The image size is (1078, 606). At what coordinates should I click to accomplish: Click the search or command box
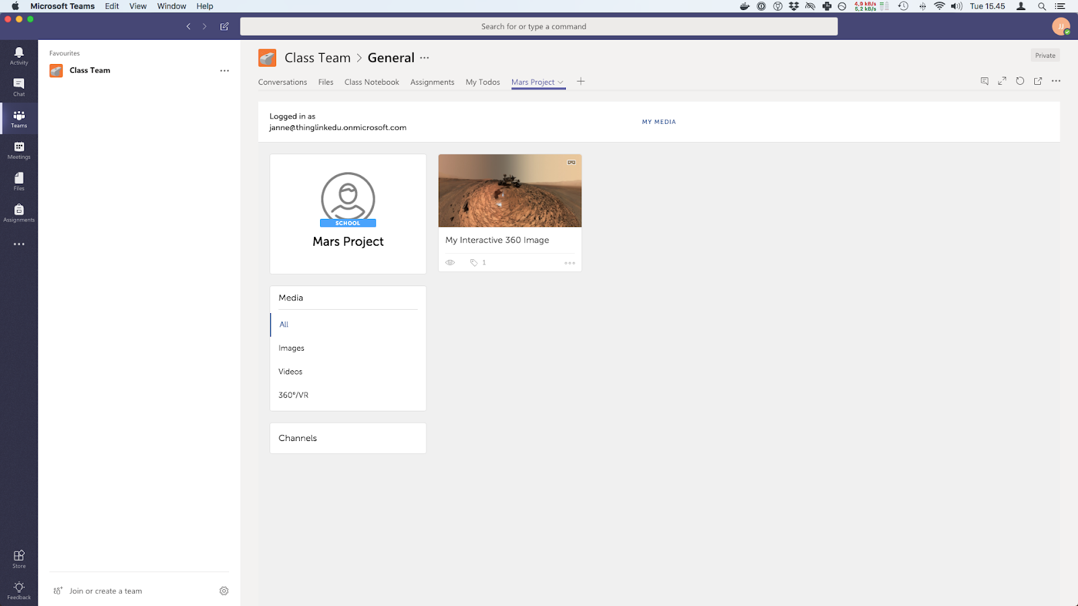coord(539,26)
